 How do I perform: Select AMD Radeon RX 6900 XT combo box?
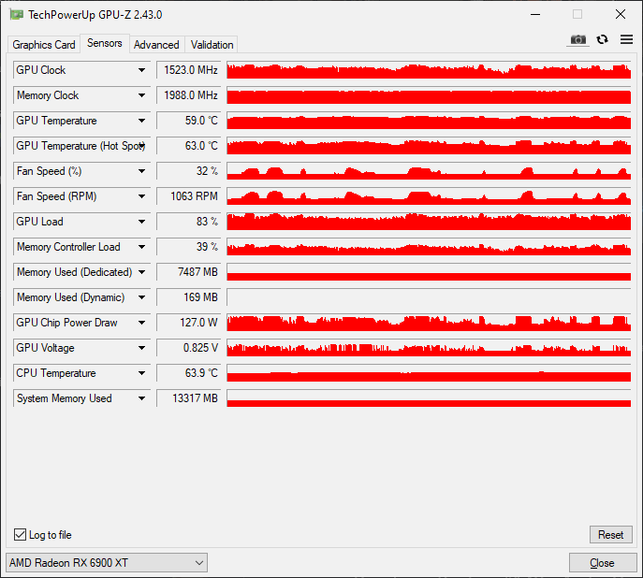(x=107, y=563)
